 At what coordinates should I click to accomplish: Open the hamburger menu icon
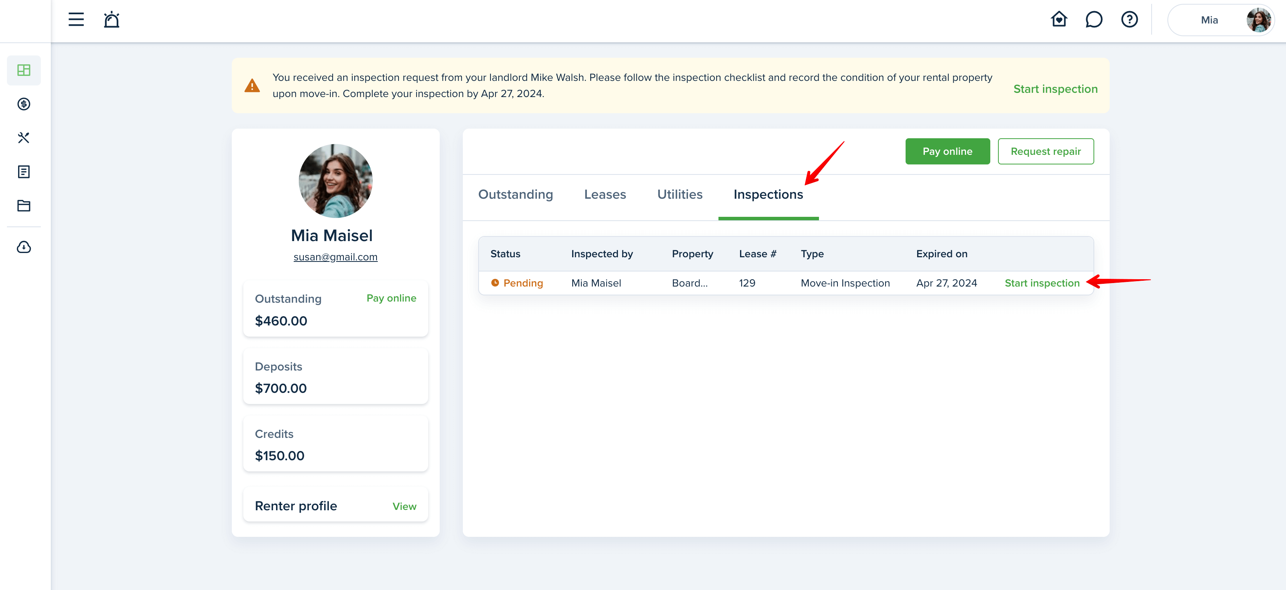[x=76, y=20]
